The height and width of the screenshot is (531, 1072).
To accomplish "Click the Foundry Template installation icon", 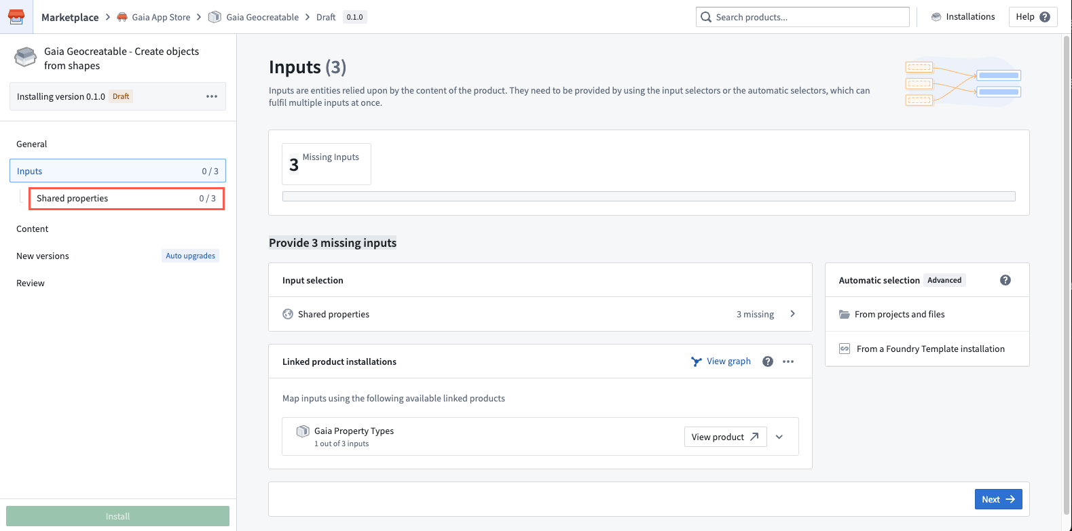I will tap(845, 349).
